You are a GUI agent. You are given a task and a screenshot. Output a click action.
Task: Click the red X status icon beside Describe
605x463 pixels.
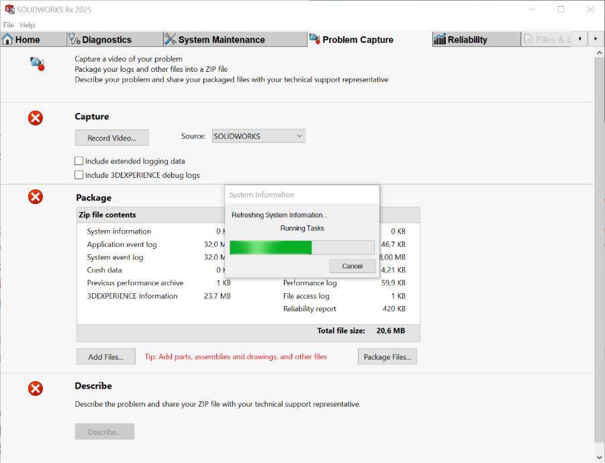36,388
